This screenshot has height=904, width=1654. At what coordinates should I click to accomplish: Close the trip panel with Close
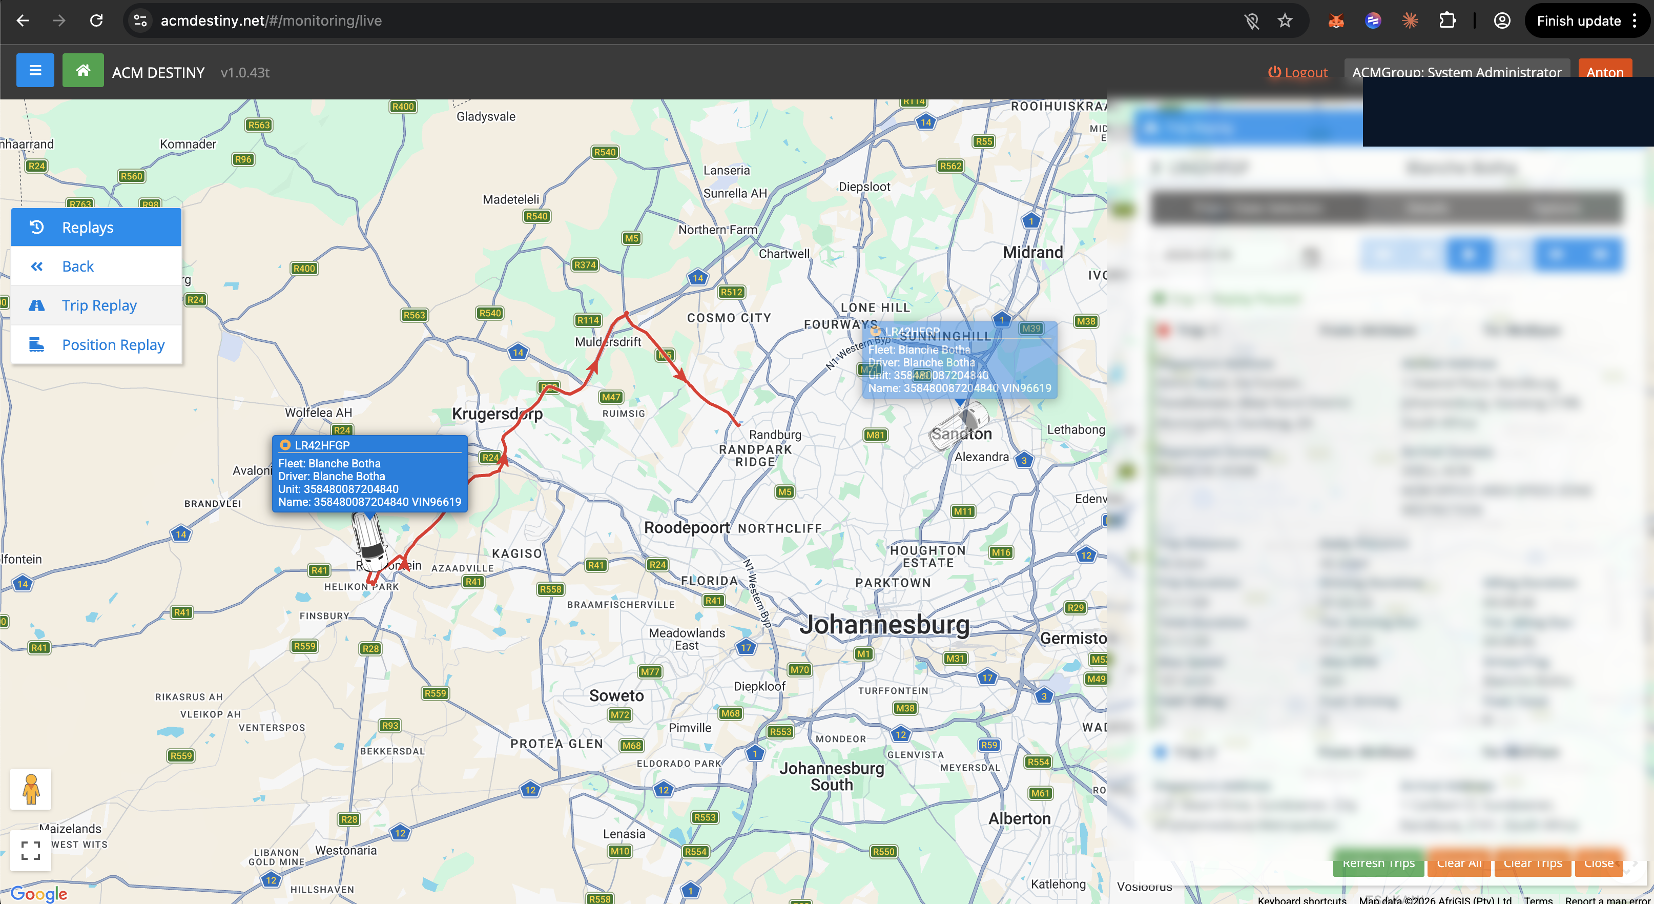click(x=1598, y=863)
